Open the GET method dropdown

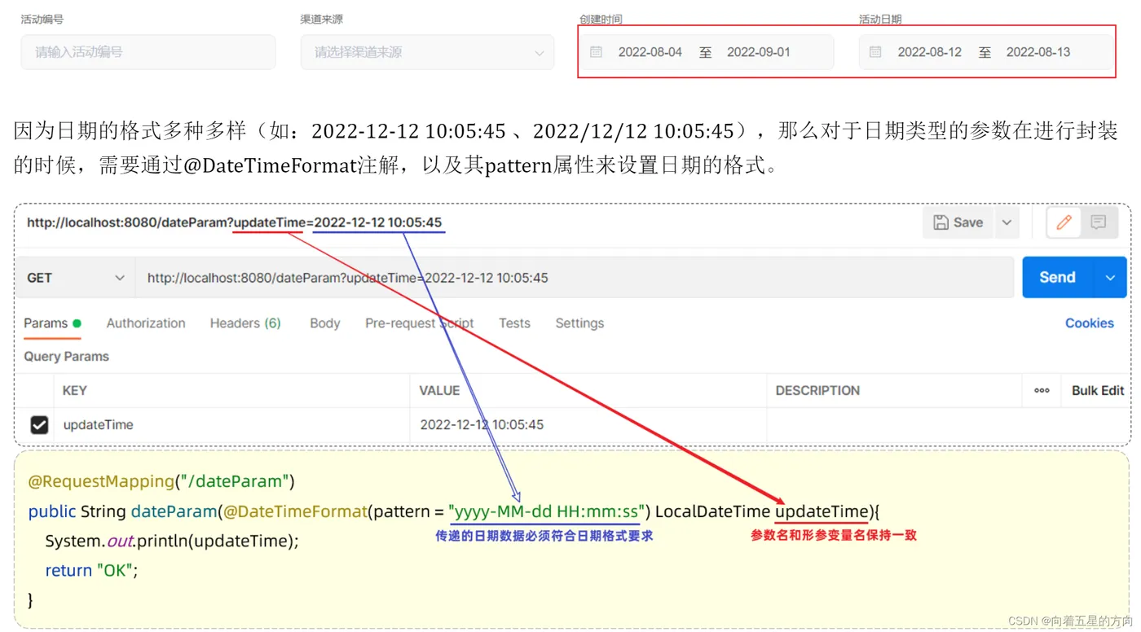click(x=75, y=278)
